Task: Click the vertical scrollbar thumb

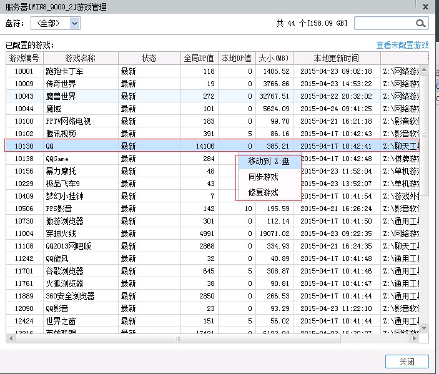Action: [424, 135]
